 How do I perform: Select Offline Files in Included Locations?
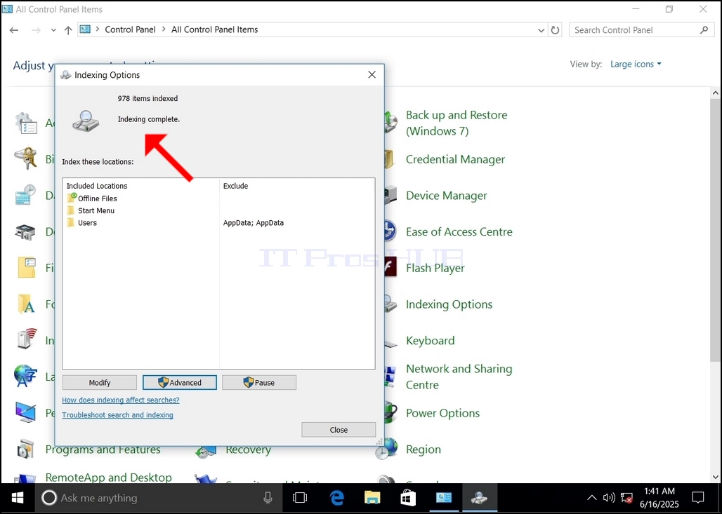(x=97, y=198)
